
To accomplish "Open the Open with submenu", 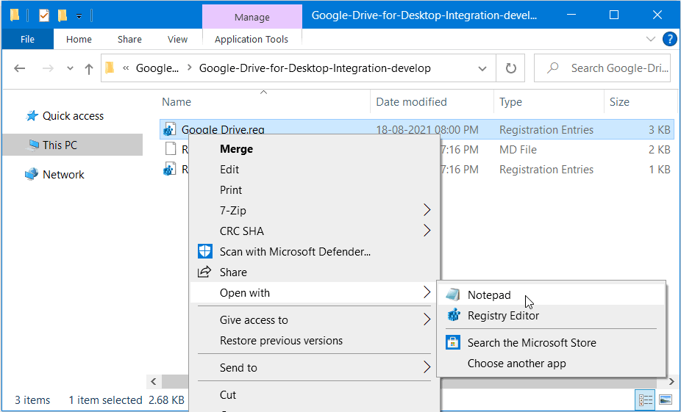I will [315, 293].
